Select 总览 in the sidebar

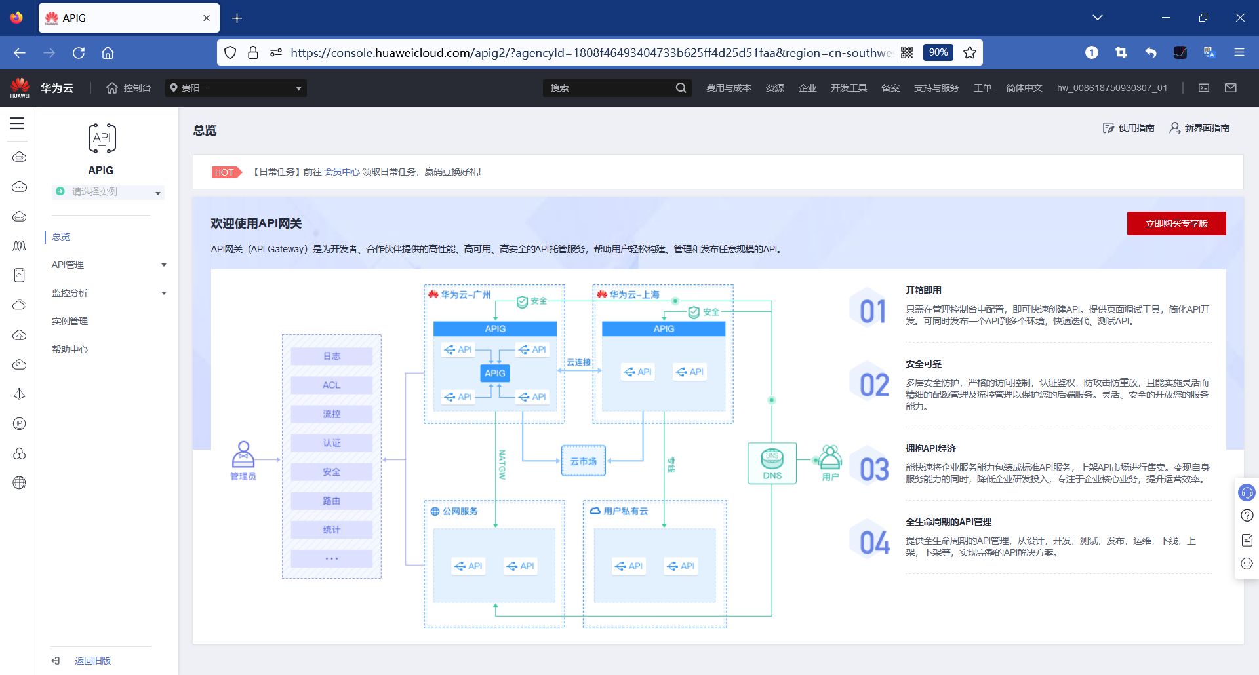[x=61, y=237]
